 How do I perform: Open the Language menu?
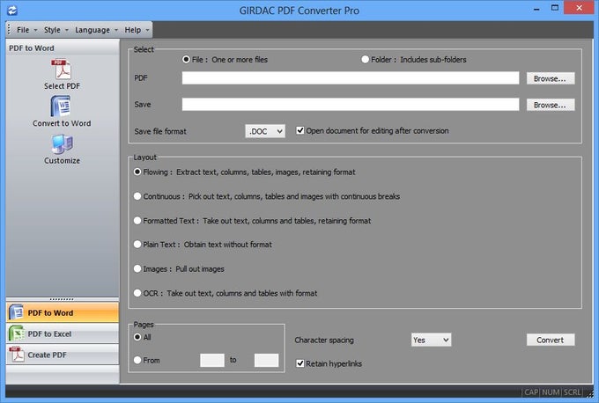point(96,30)
